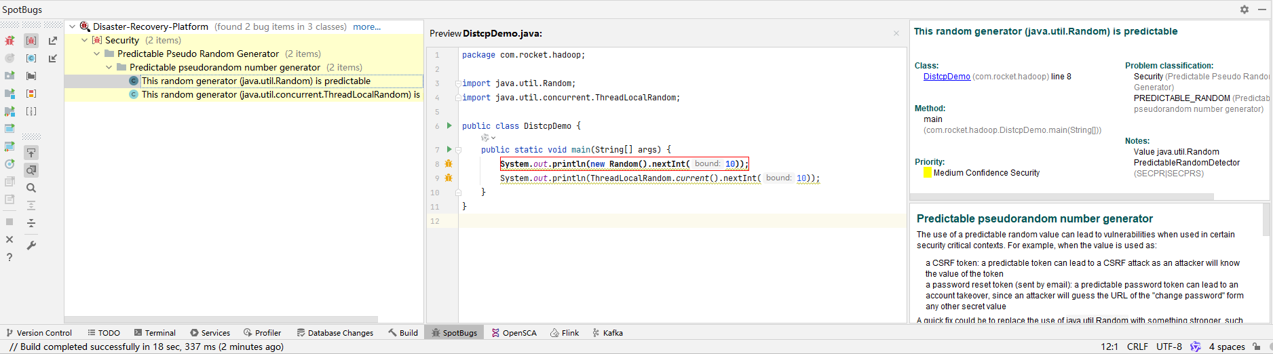The width and height of the screenshot is (1273, 354).
Task: Toggle the code preview pane
Action: coord(31,170)
